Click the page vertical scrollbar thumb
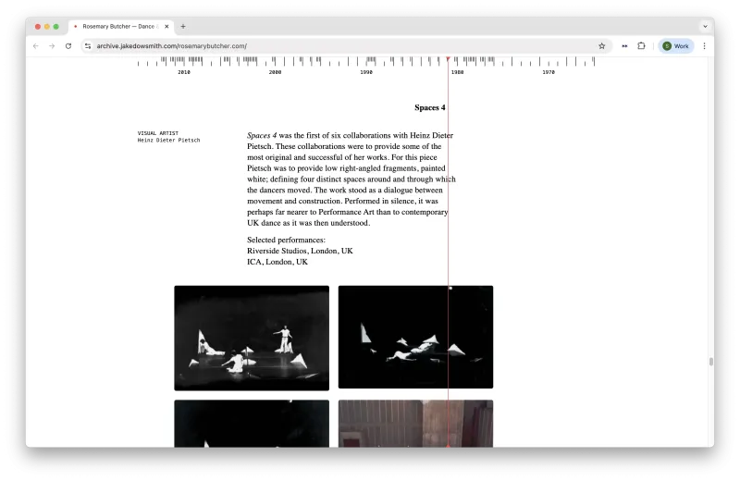 (710, 362)
